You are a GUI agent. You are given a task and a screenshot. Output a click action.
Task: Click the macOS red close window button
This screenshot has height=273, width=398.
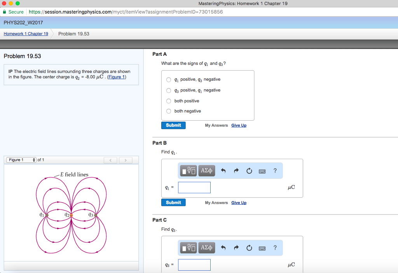coord(4,3)
